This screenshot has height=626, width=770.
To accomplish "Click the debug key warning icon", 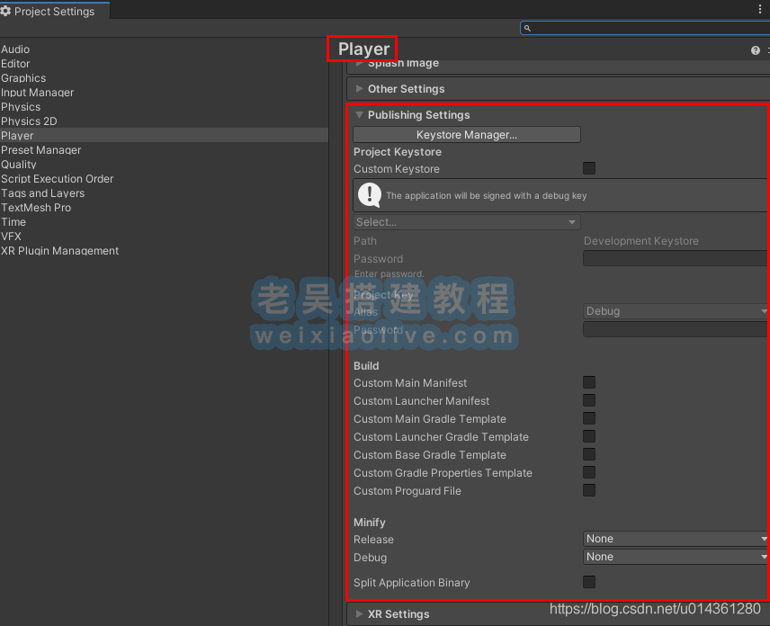I will pyautogui.click(x=369, y=194).
